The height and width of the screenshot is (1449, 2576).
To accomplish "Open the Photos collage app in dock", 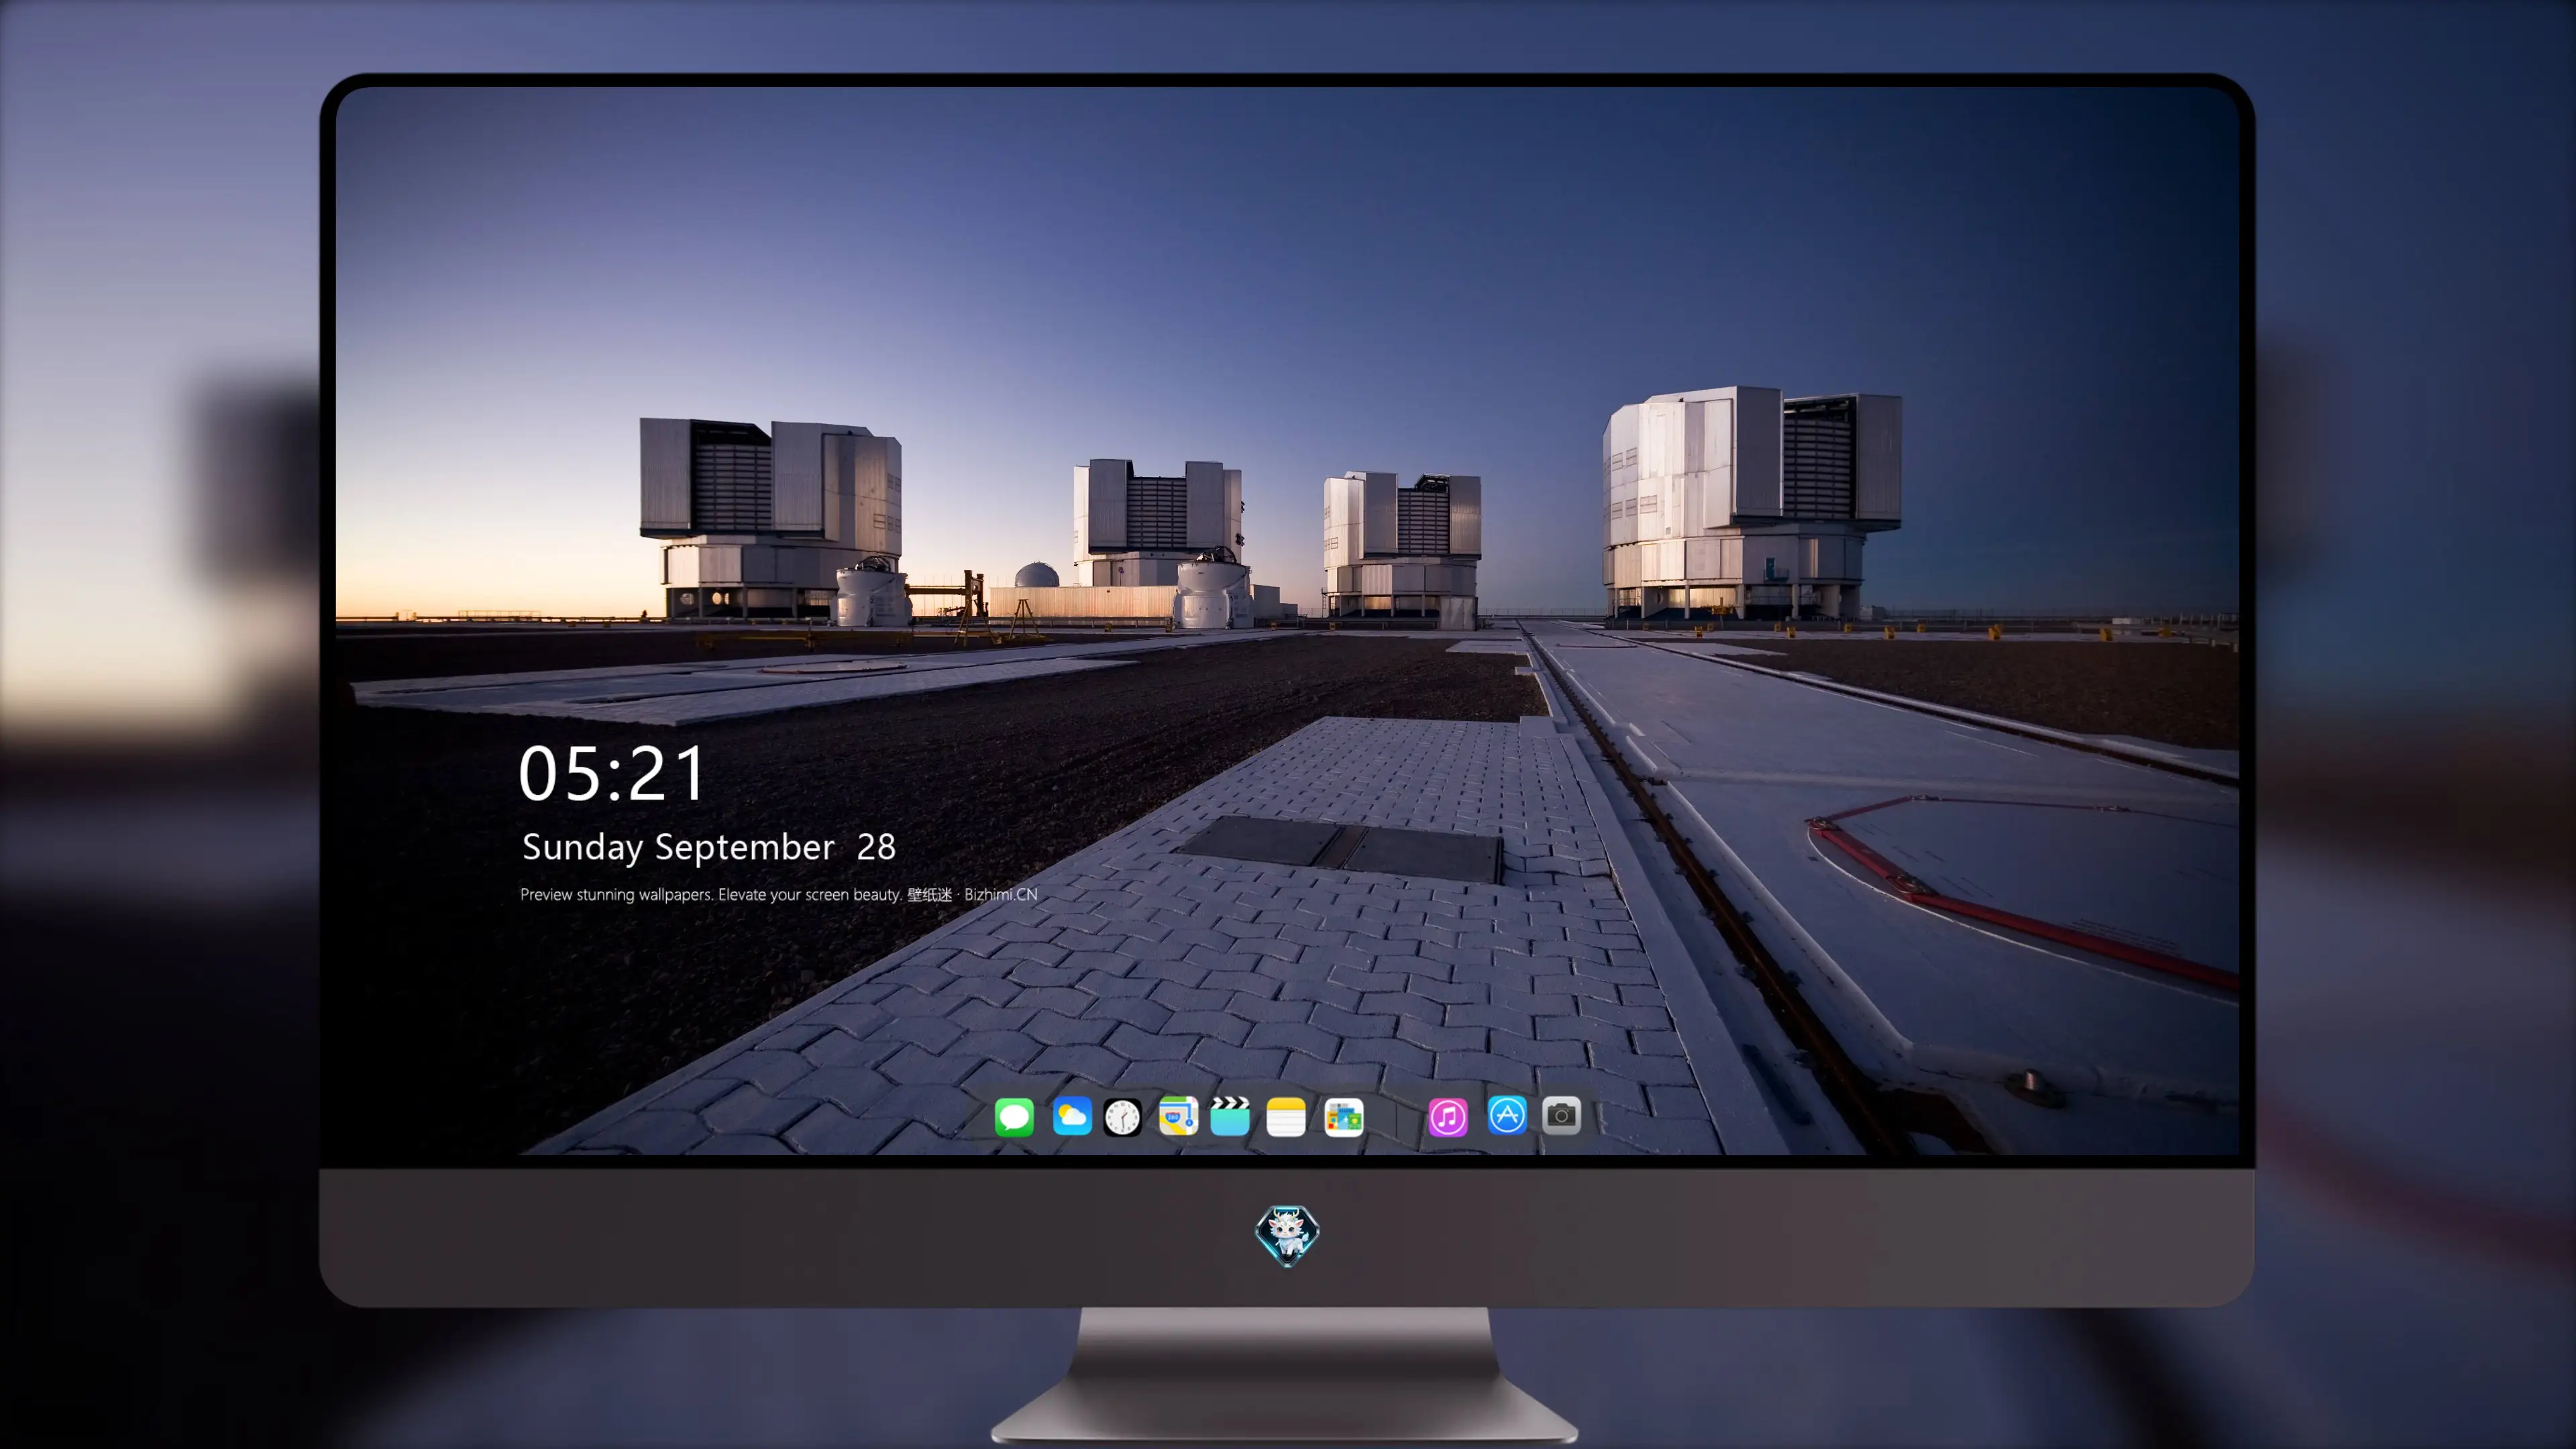I will coord(1343,1117).
